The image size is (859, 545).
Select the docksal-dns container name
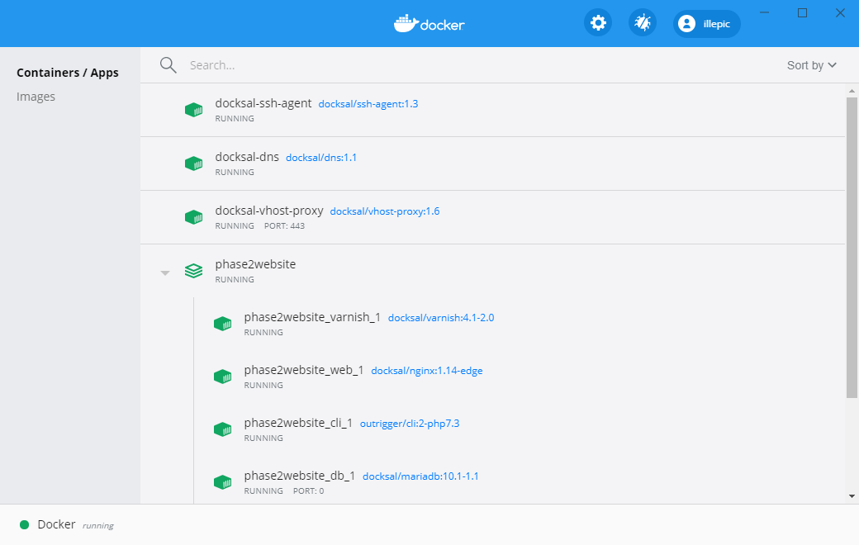tap(247, 157)
